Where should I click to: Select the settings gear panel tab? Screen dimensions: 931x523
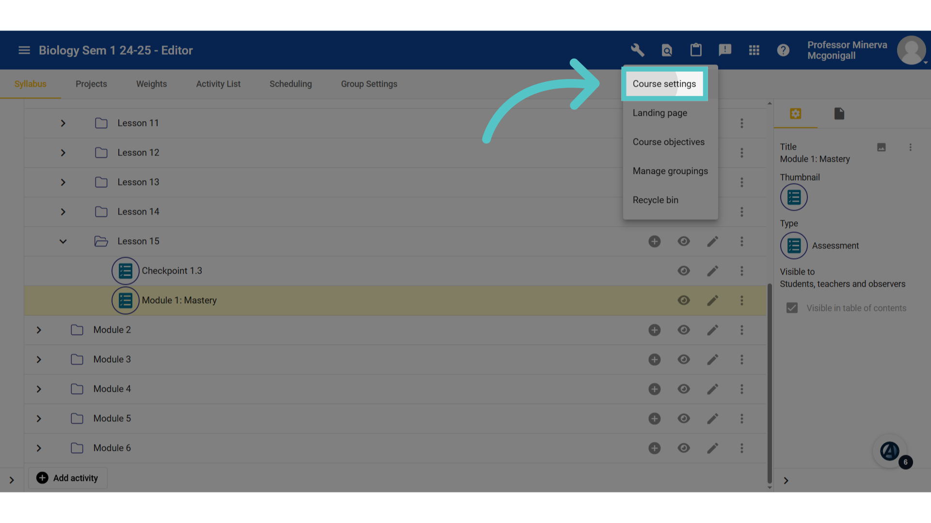tap(795, 113)
